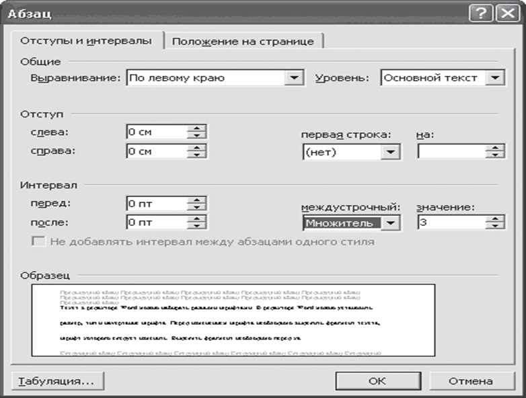Click the справа indent input field

(157, 151)
